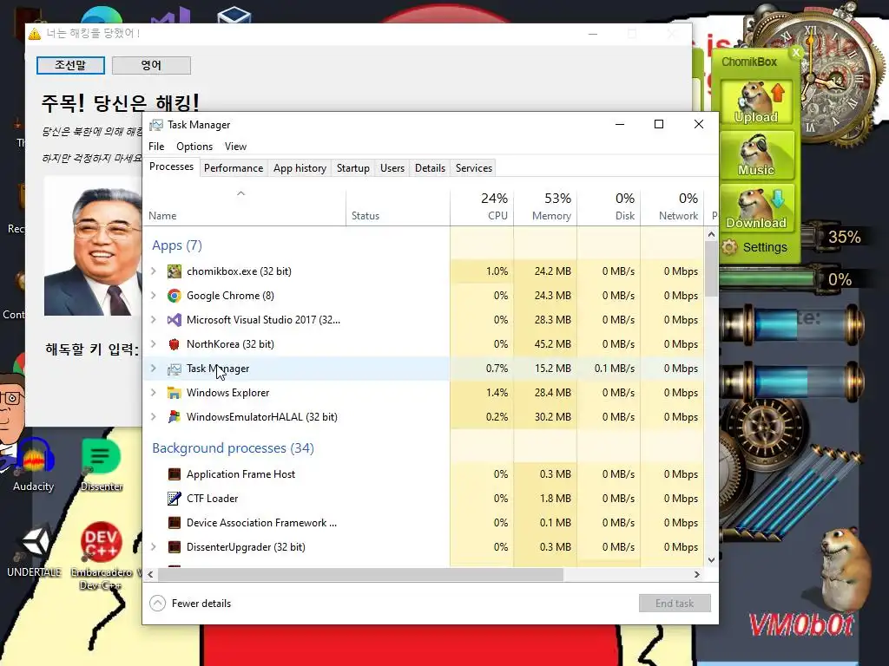
Task: Sort processes by Disk column header
Action: [609, 207]
